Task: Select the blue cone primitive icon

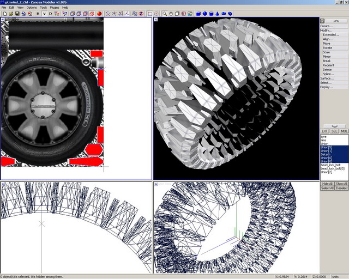Action: coord(218,14)
